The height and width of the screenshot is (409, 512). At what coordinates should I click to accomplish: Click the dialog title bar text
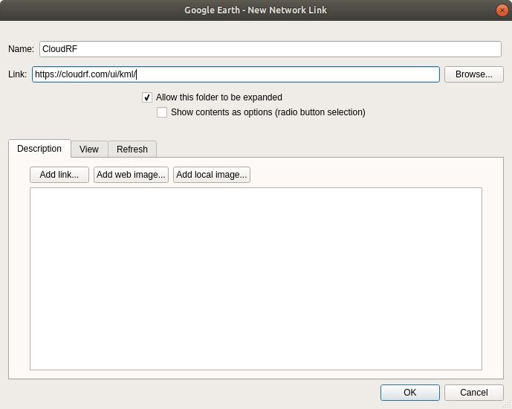[x=256, y=10]
